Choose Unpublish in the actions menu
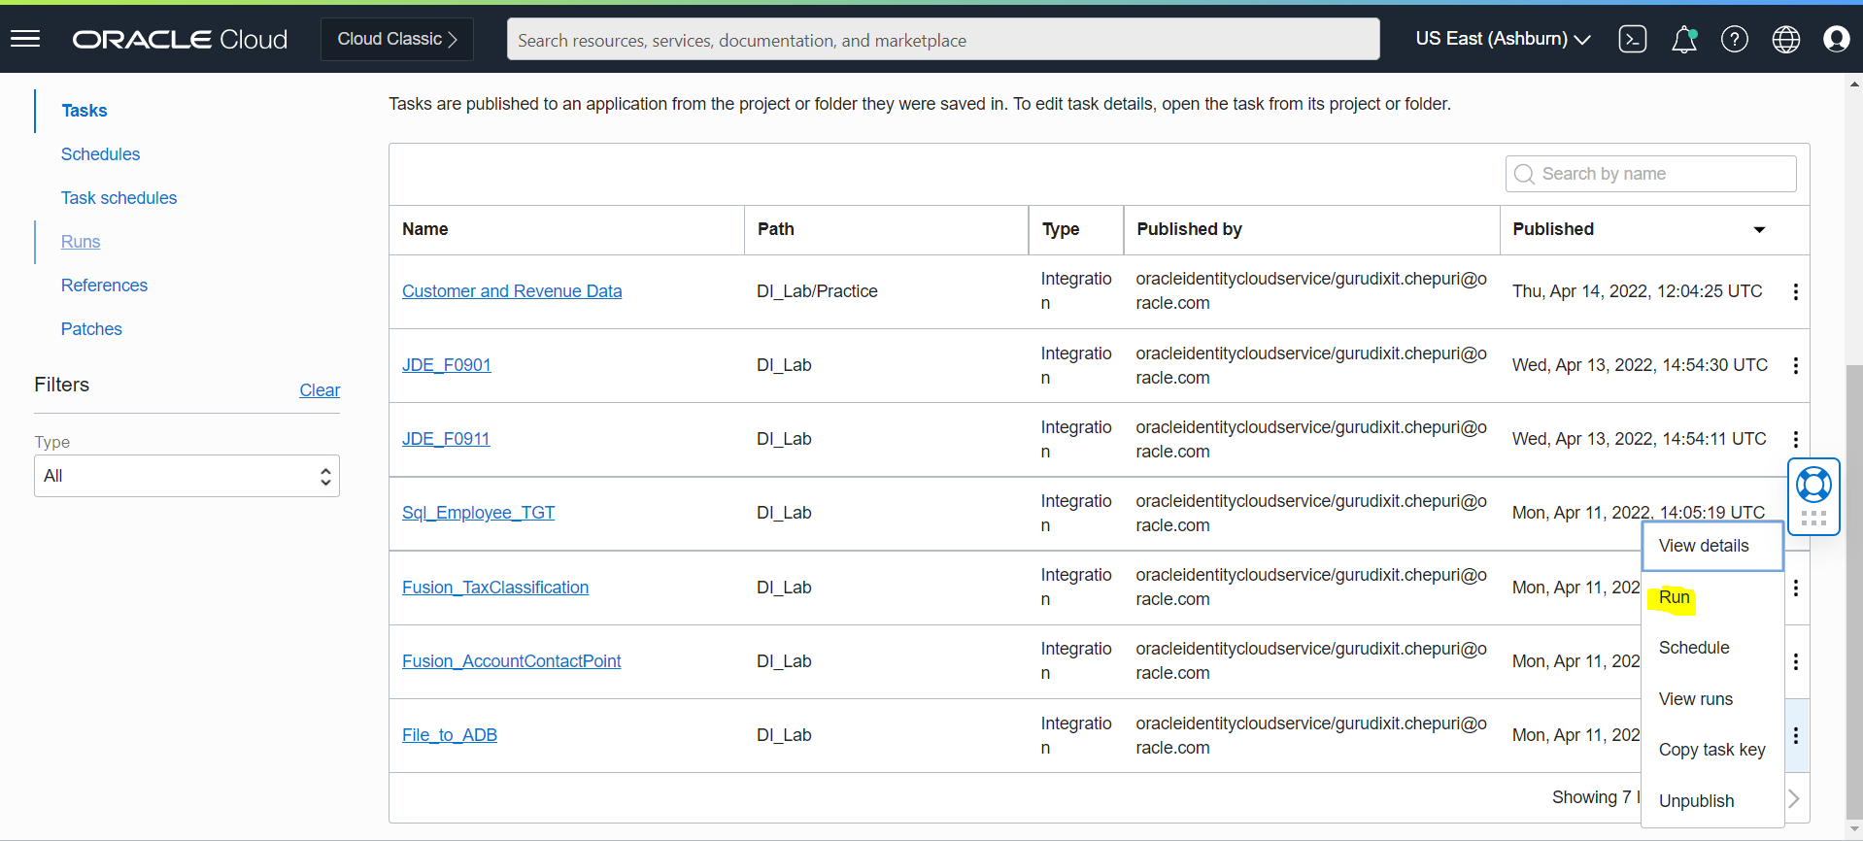Screen dimensions: 1863x841 pos(1696,801)
